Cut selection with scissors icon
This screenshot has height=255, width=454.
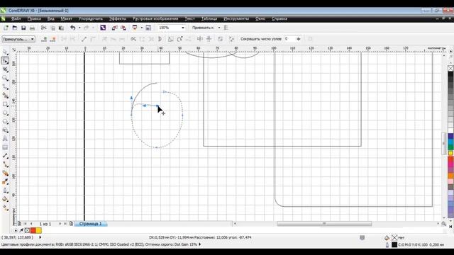pyautogui.click(x=43, y=28)
